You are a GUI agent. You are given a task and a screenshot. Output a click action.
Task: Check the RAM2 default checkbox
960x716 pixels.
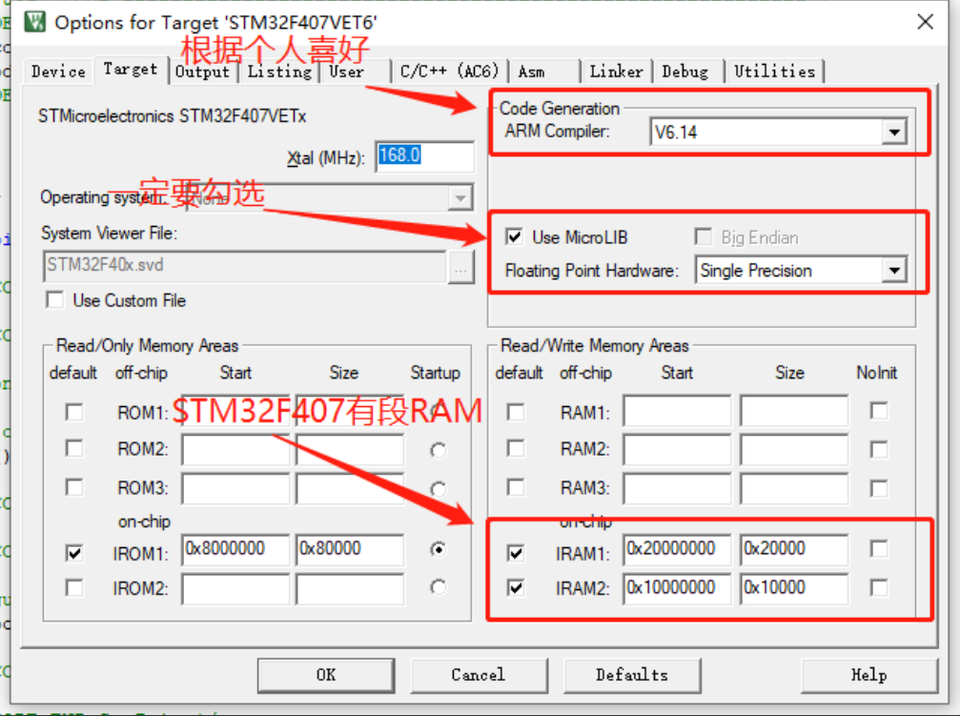tap(516, 448)
